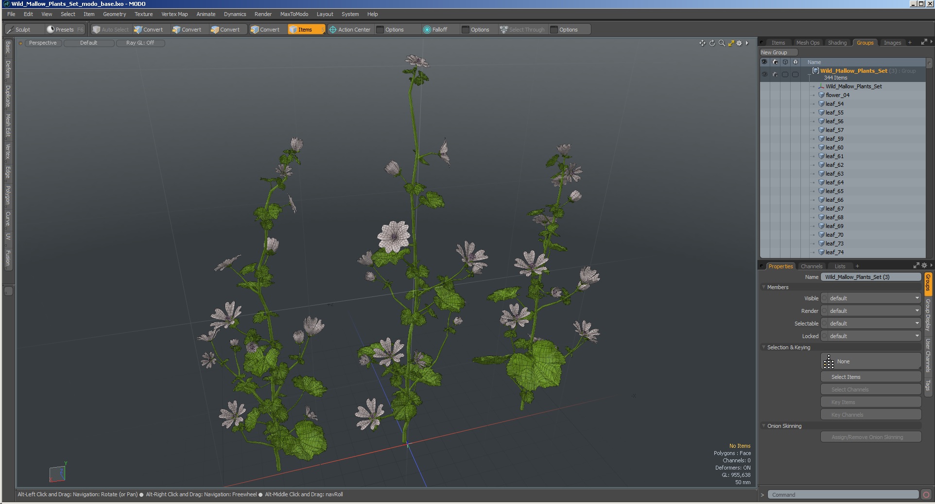Image resolution: width=935 pixels, height=504 pixels.
Task: Toggle locked box for Wild_Mallow_Plants_Set group
Action: point(796,74)
